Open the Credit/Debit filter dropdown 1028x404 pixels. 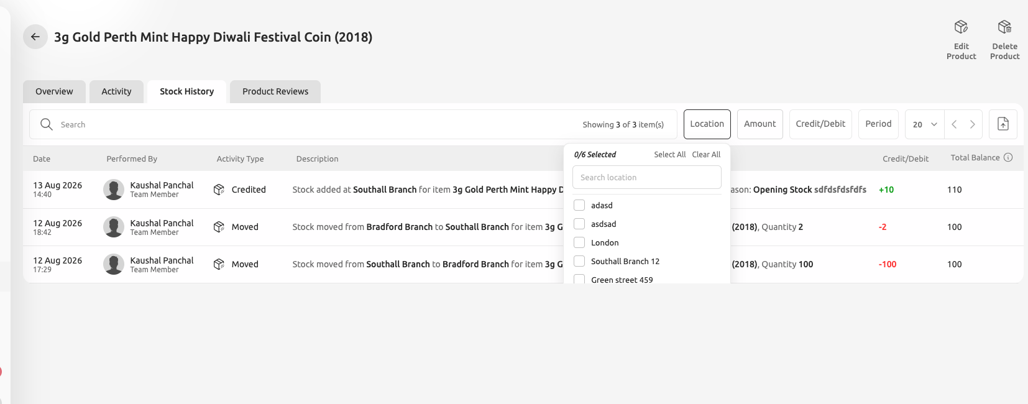(x=820, y=124)
